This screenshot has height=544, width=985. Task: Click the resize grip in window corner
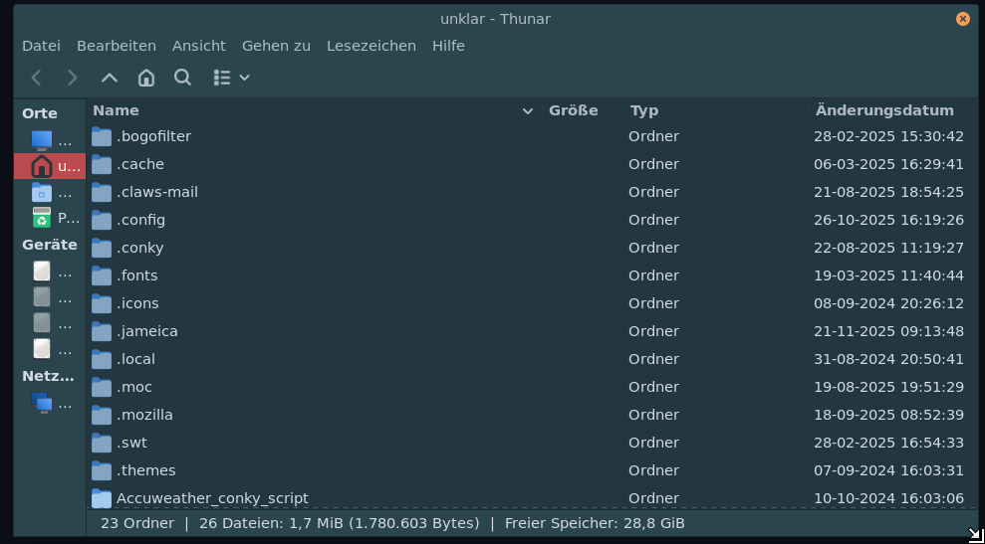[976, 535]
